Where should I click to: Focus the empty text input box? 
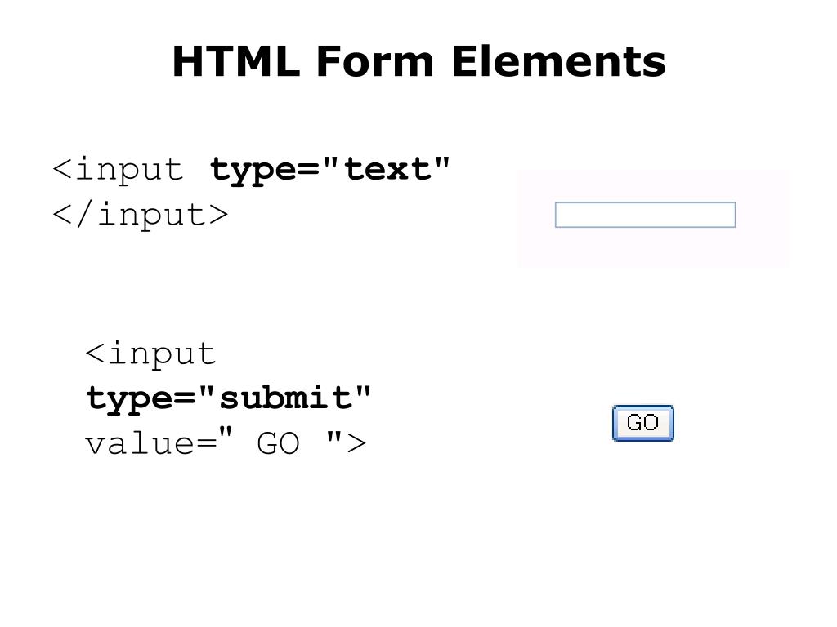646,215
